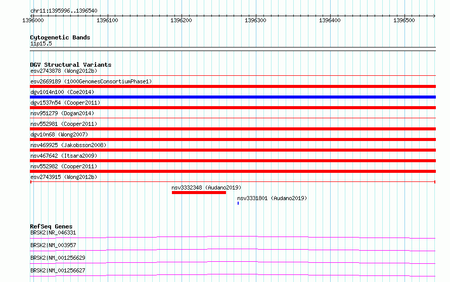Image resolution: width=450 pixels, height=282 pixels.
Task: Select variant label nsv552982 (Cooper2011)
Action: point(64,166)
